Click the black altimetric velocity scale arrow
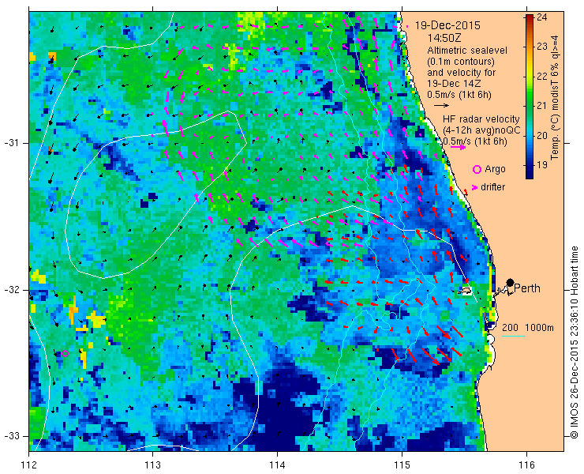 tap(442, 106)
